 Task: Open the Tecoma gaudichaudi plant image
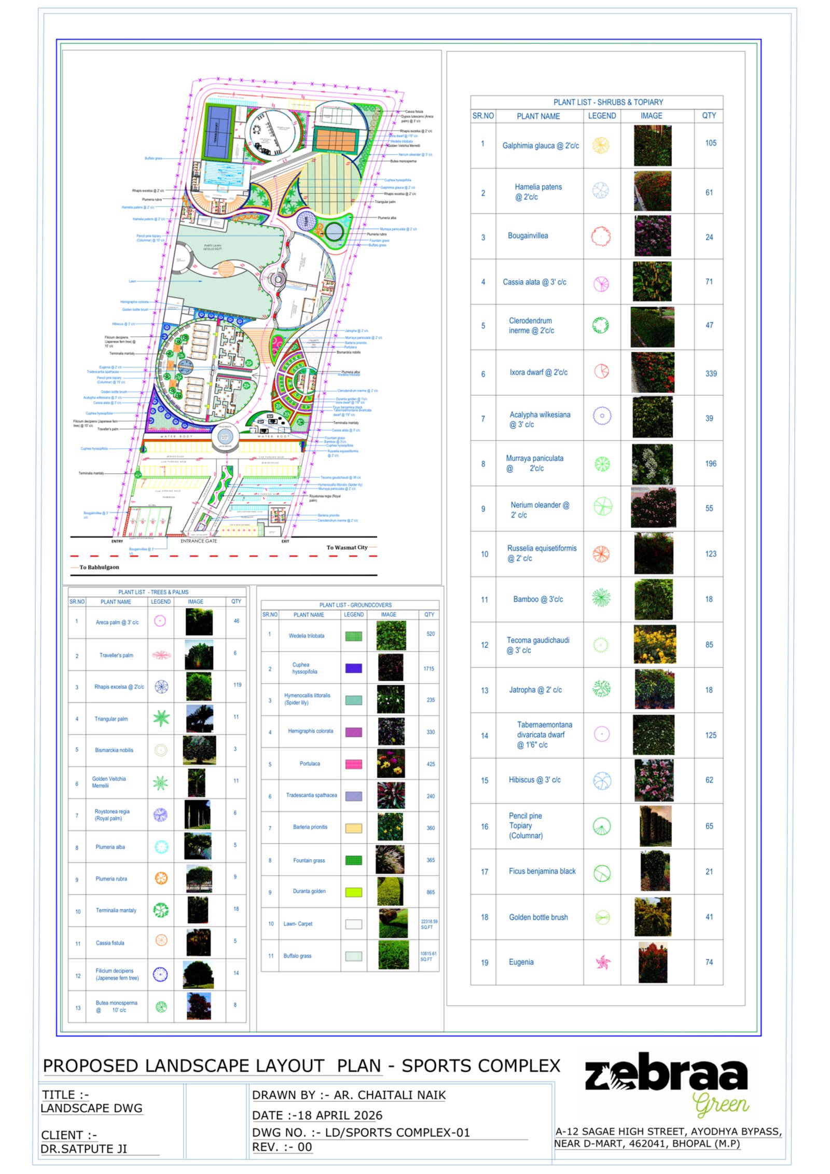655,644
